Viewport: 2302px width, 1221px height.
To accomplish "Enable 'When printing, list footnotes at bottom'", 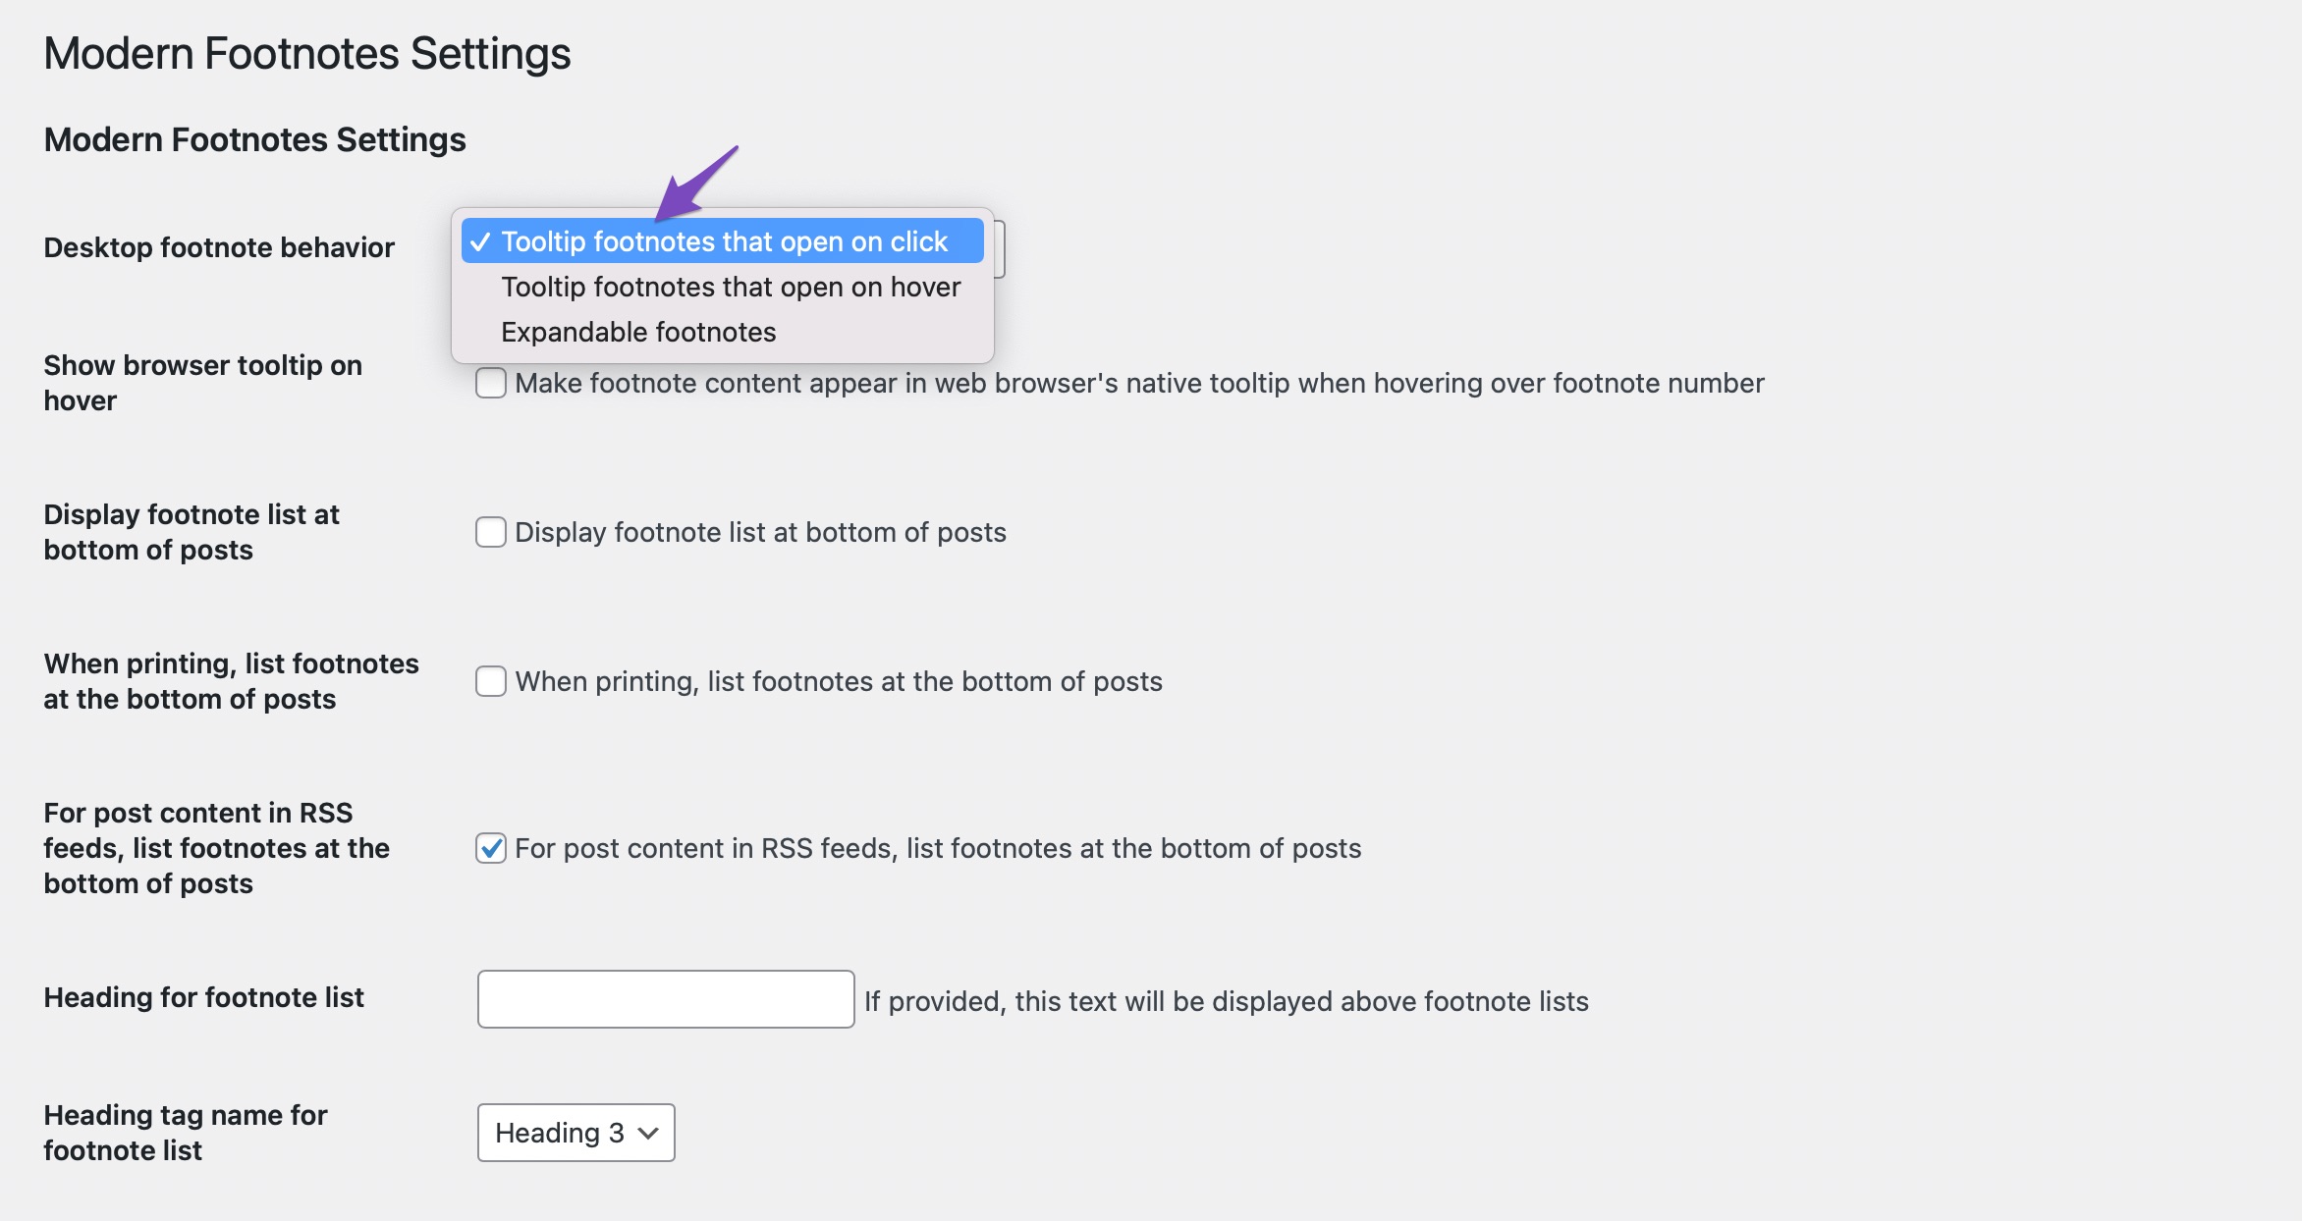I will 490,679.
